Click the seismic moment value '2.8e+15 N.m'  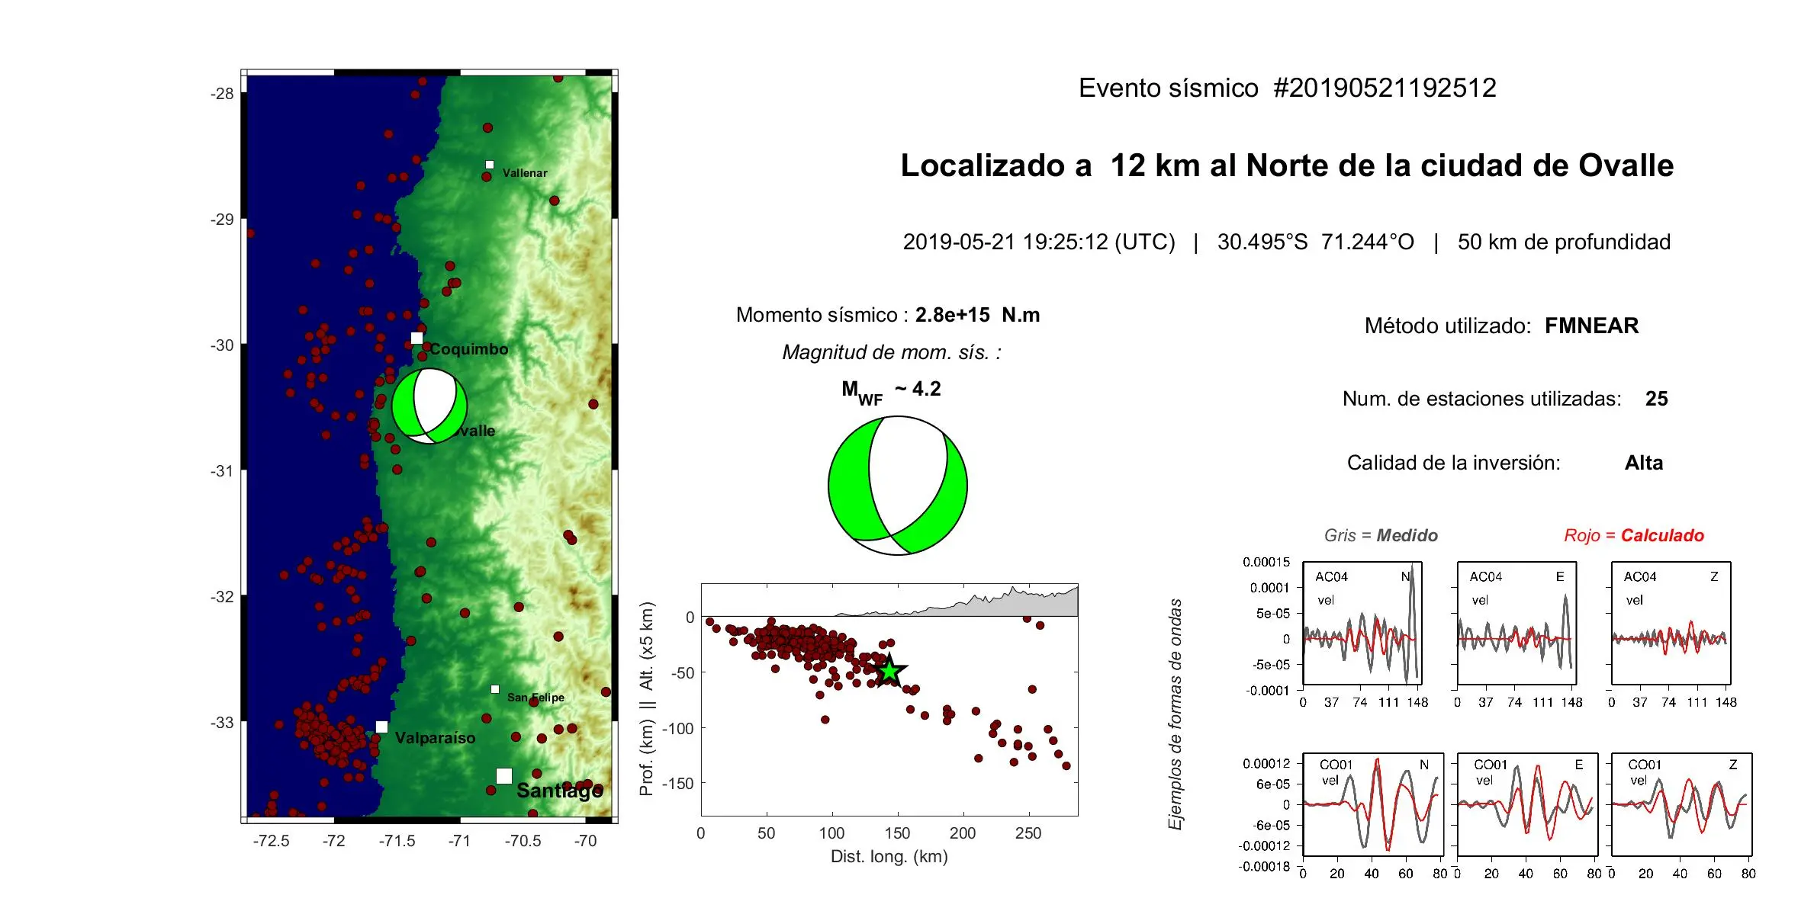pyautogui.click(x=978, y=316)
